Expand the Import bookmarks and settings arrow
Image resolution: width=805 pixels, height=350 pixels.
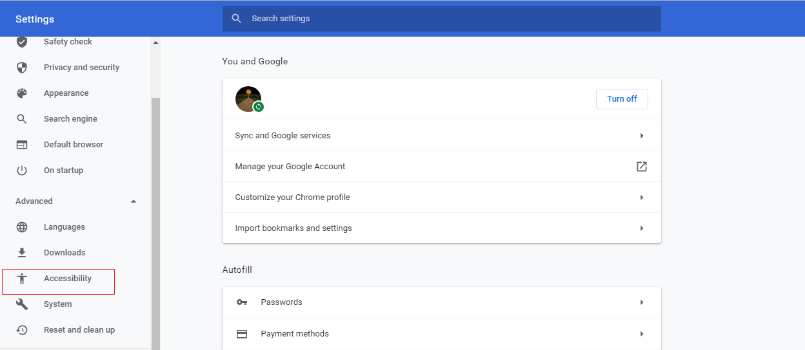click(x=642, y=228)
